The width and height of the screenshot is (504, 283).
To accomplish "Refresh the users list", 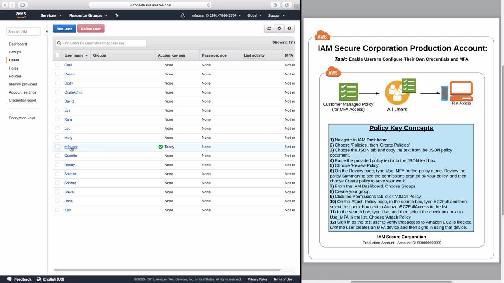I will pyautogui.click(x=269, y=28).
